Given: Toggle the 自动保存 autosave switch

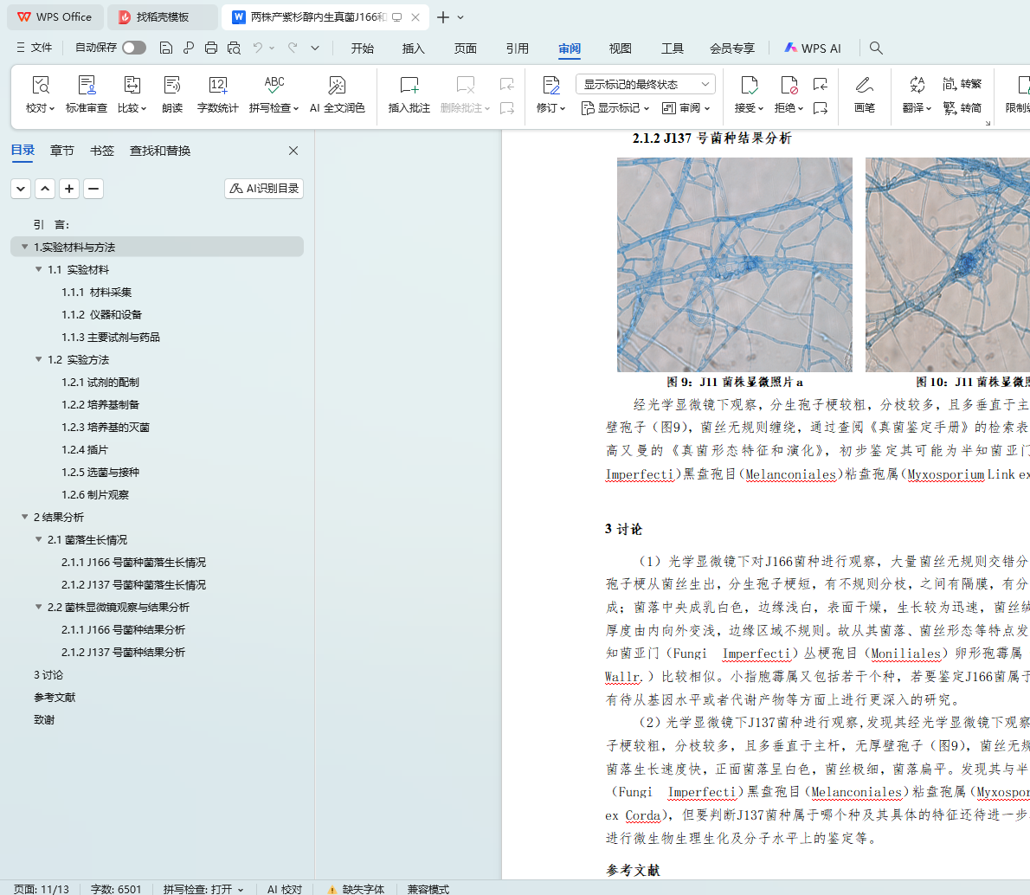Looking at the screenshot, I should coord(133,48).
